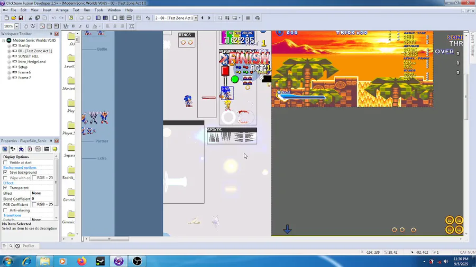Image resolution: width=476 pixels, height=267 pixels.
Task: Go to previous frame arrow
Action: pyautogui.click(x=203, y=18)
